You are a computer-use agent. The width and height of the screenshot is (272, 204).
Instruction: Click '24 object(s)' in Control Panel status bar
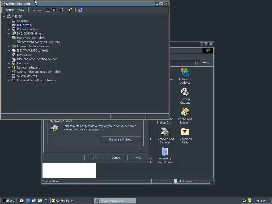(50, 181)
